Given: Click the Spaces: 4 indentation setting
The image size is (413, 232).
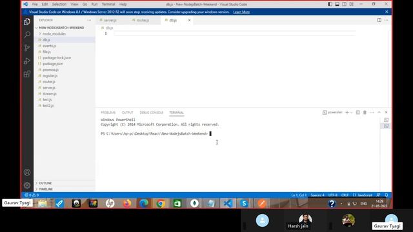Looking at the screenshot, I should point(317,195).
